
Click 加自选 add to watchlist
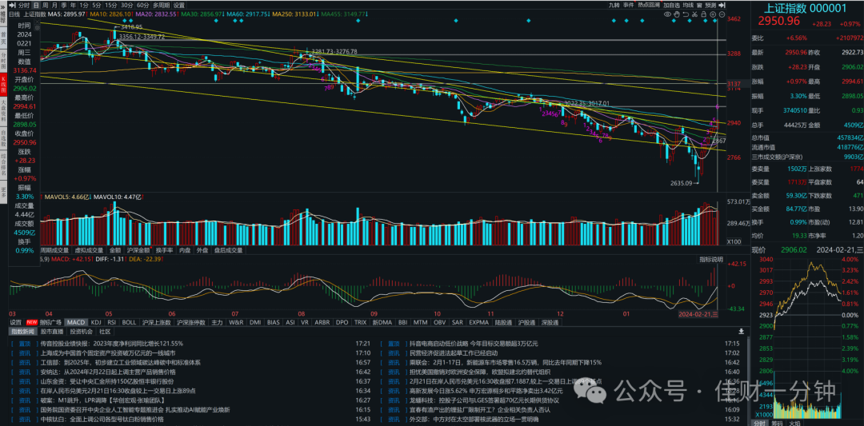(672, 5)
